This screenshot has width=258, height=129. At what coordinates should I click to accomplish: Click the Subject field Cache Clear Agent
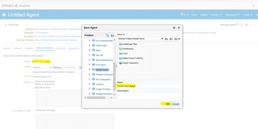pyautogui.click(x=57, y=62)
